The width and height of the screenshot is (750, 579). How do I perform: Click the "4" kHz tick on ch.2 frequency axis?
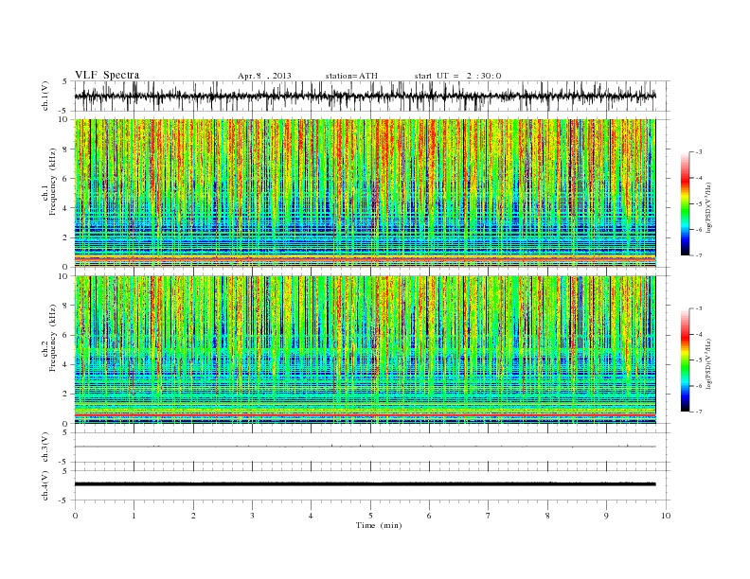[65, 365]
